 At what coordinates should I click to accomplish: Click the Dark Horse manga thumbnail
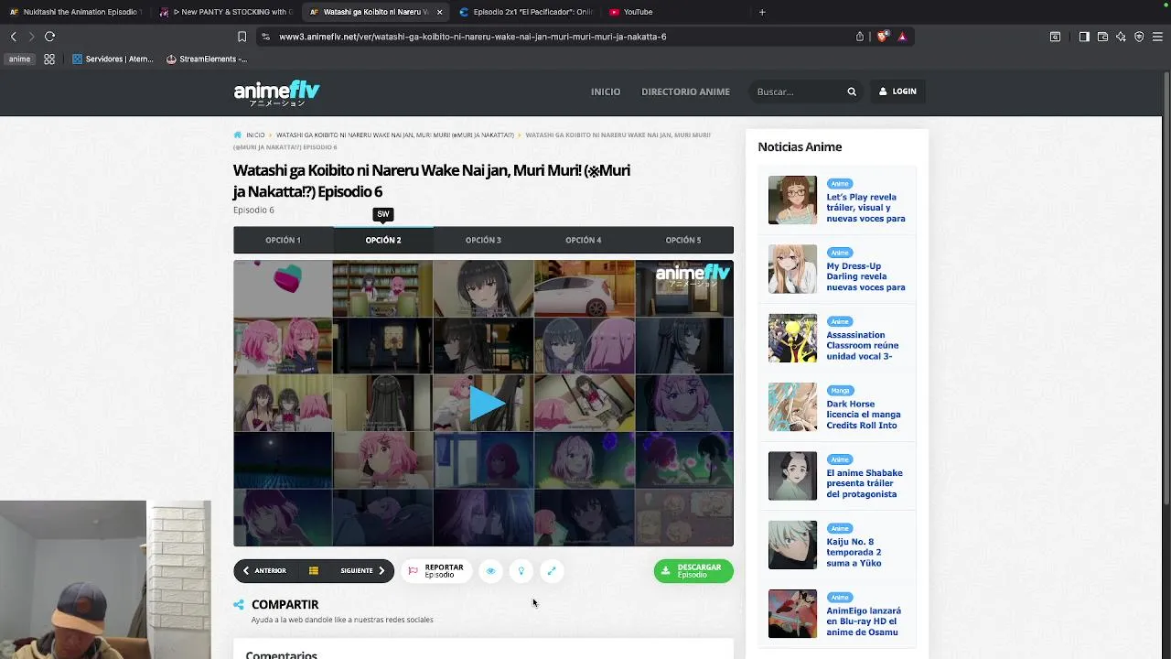coord(792,407)
